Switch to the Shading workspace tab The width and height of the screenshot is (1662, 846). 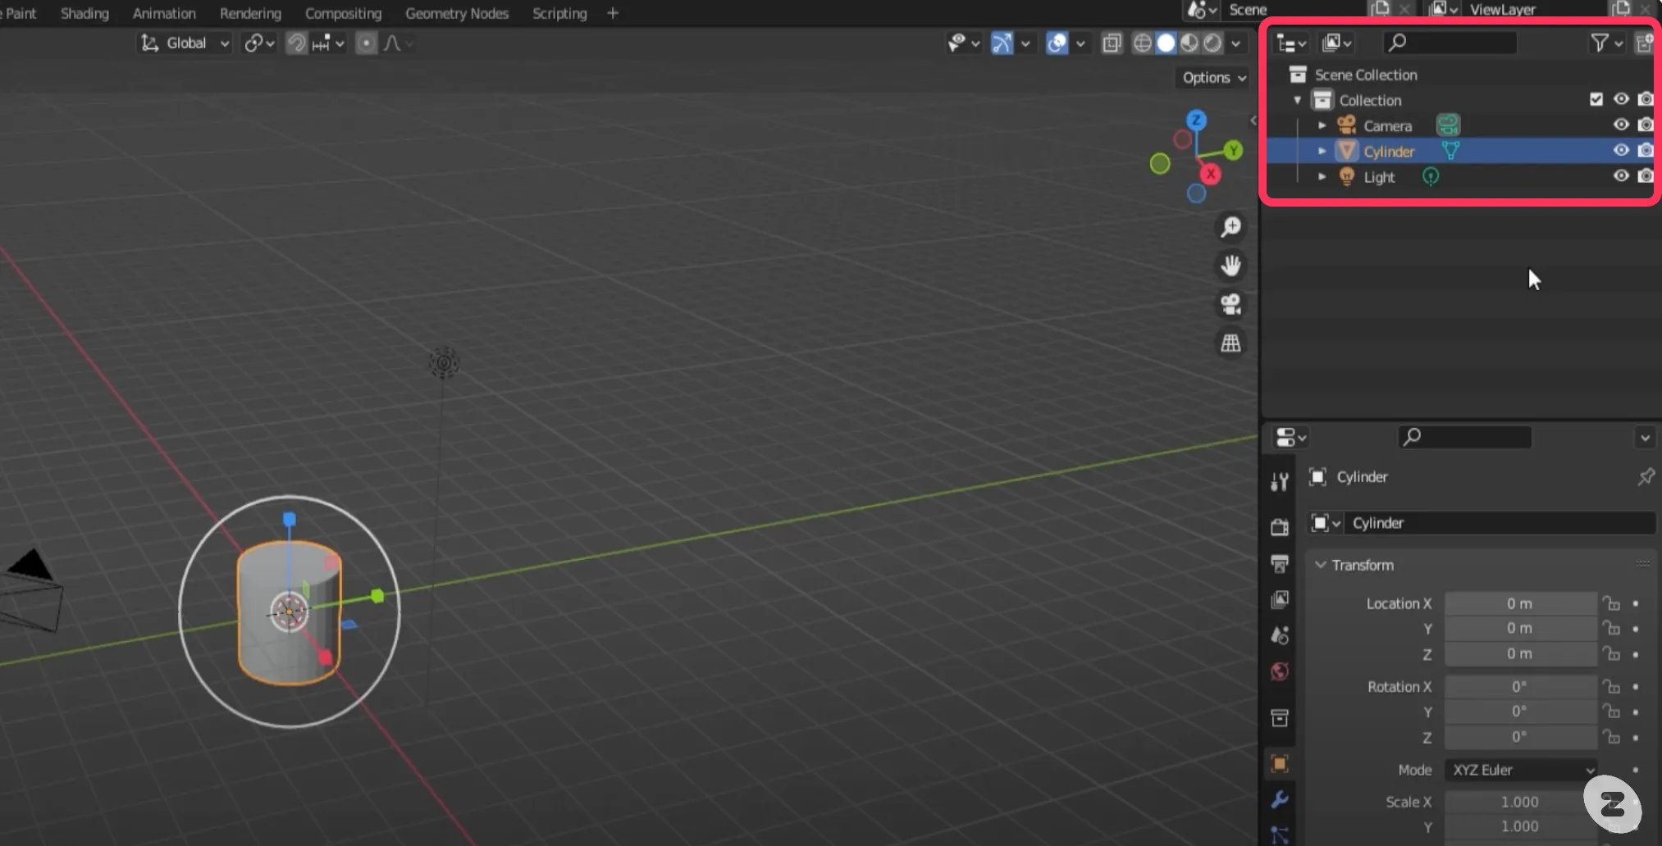pyautogui.click(x=84, y=13)
